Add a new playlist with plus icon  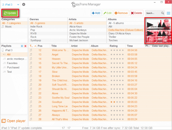coord(22,46)
